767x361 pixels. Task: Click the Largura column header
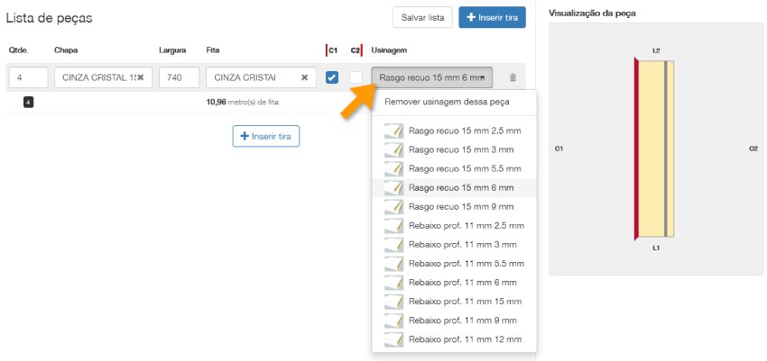point(172,50)
